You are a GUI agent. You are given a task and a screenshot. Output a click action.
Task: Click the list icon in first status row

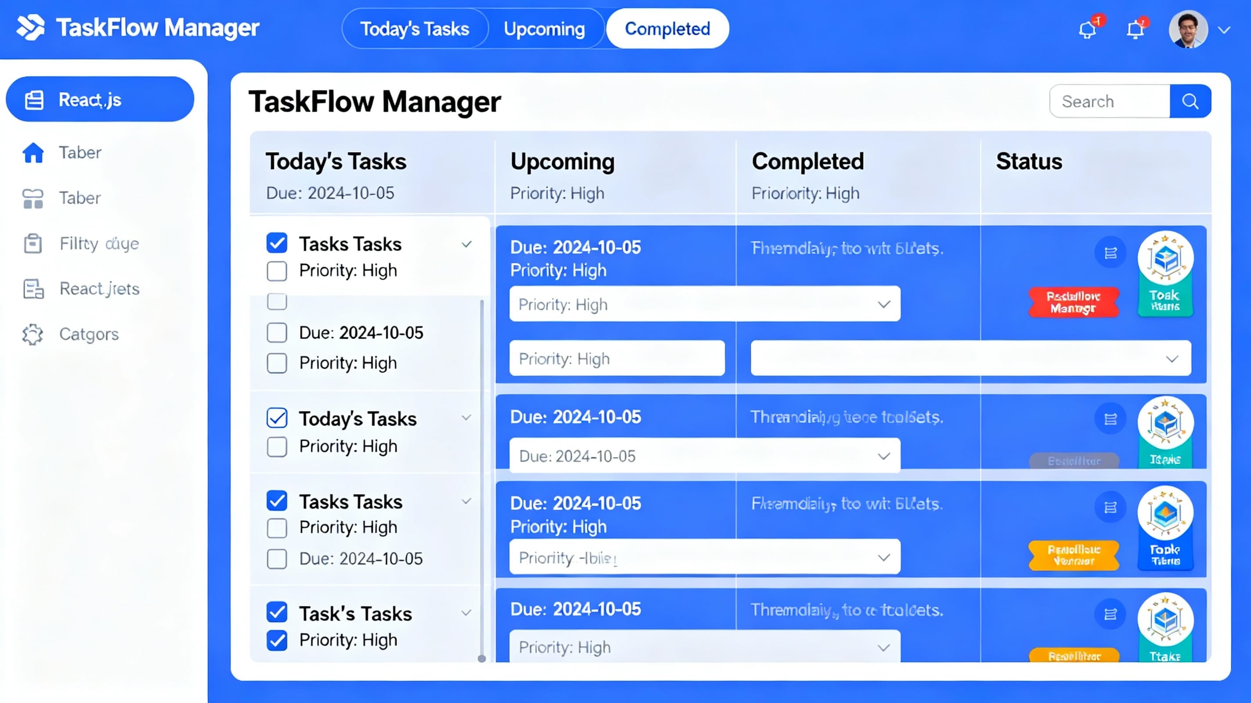[x=1110, y=253]
